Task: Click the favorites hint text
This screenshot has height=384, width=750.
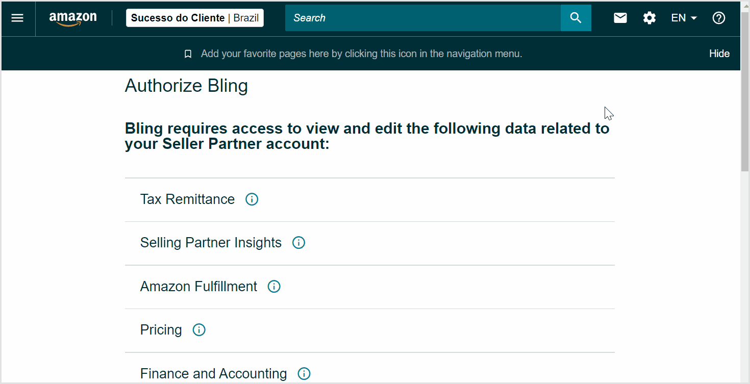Action: click(x=362, y=54)
